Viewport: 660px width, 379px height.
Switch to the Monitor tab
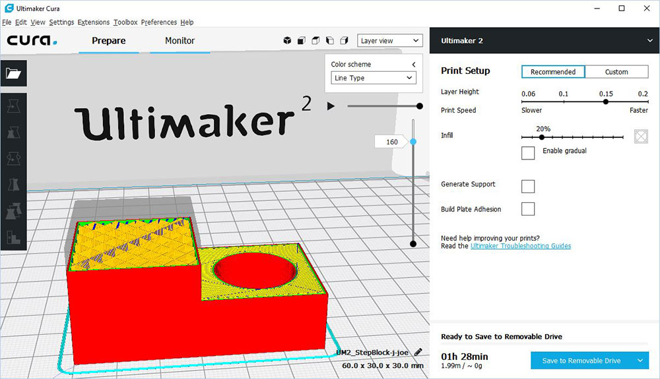click(x=180, y=41)
